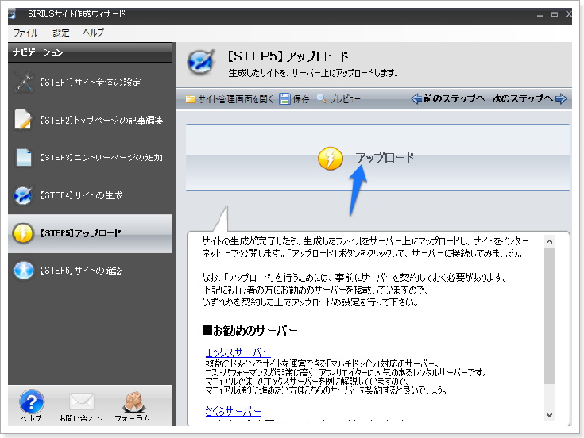Screen dimensions: 584x438
Task: Click プレビュー text in toolbar
Action: [x=346, y=99]
